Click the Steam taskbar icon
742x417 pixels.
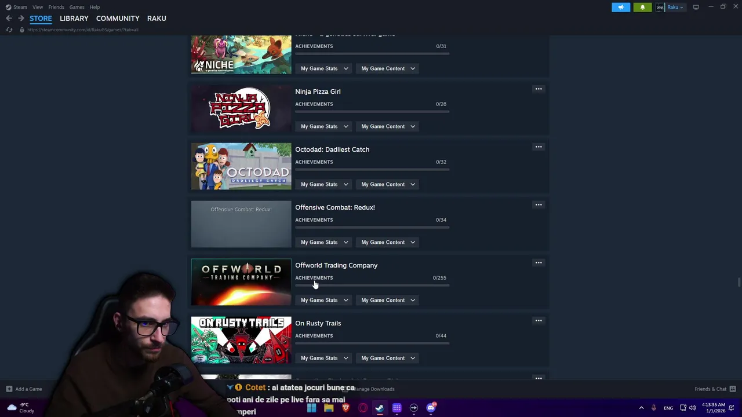pos(380,408)
